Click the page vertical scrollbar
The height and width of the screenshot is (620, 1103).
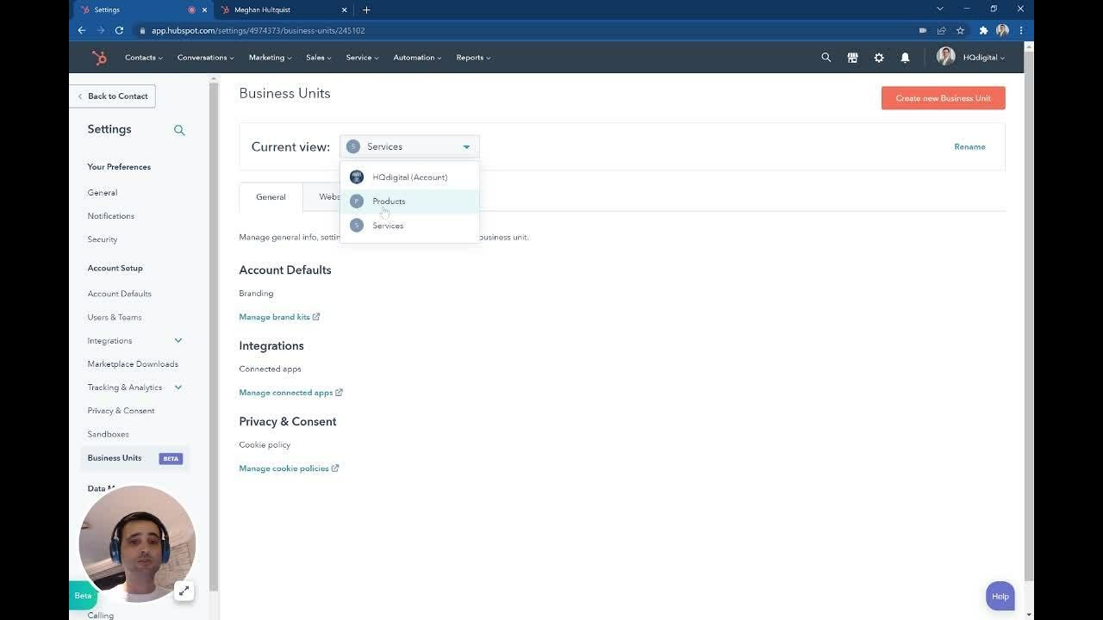(1029, 315)
